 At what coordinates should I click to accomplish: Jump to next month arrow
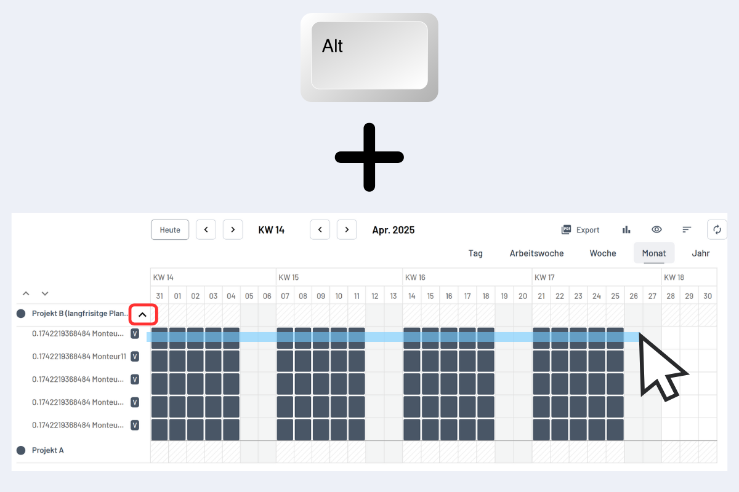pos(347,229)
